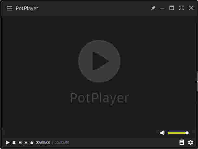Open the hamburger main menu
The height and width of the screenshot is (149, 198).
(10, 8)
